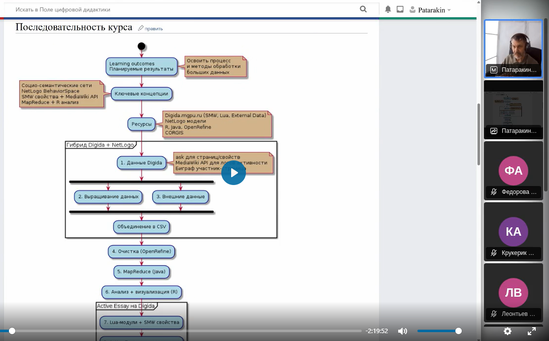The height and width of the screenshot is (341, 549).
Task: Click muted microphone icon beside Федорова
Action: tap(494, 192)
